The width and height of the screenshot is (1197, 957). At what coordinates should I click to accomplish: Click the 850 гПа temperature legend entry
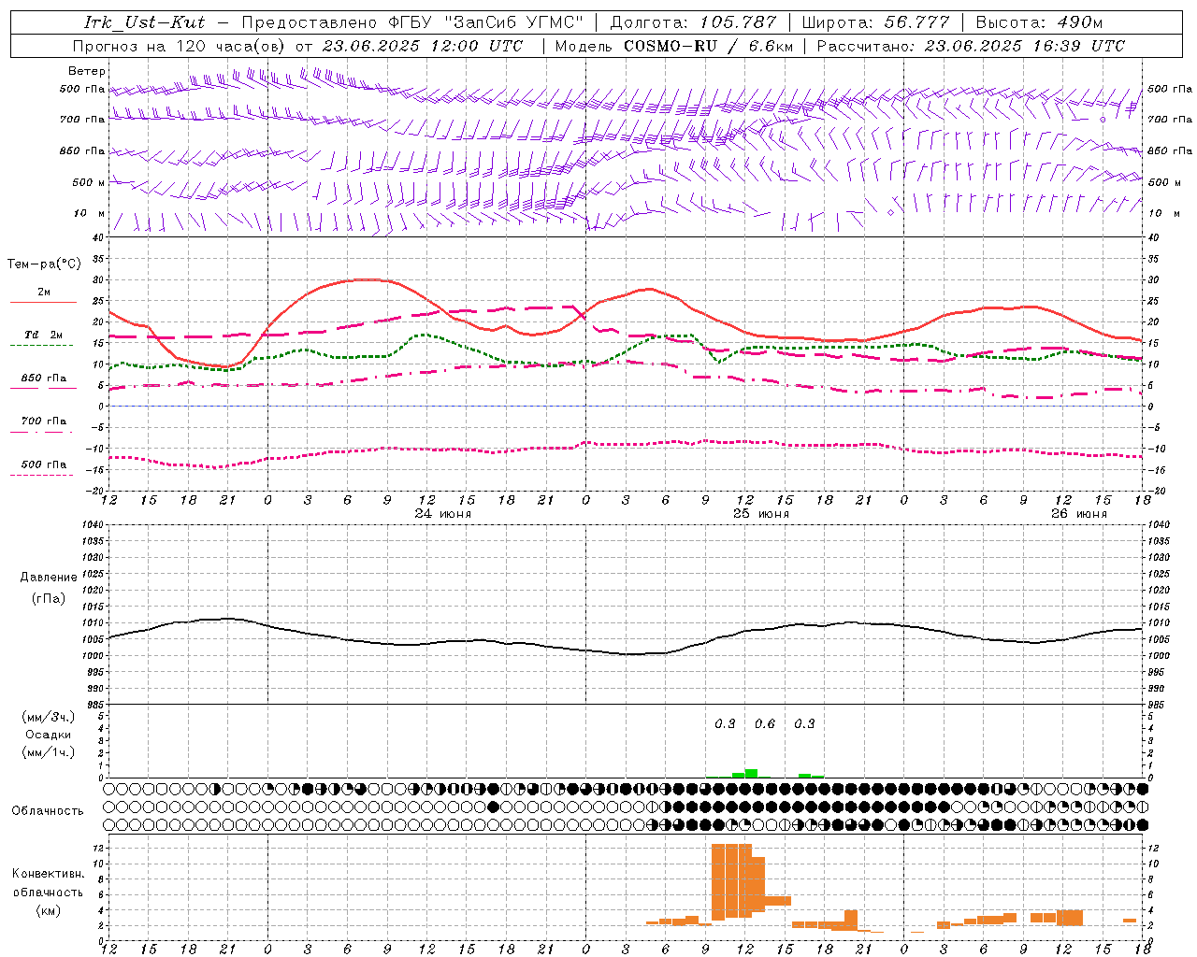(x=43, y=379)
